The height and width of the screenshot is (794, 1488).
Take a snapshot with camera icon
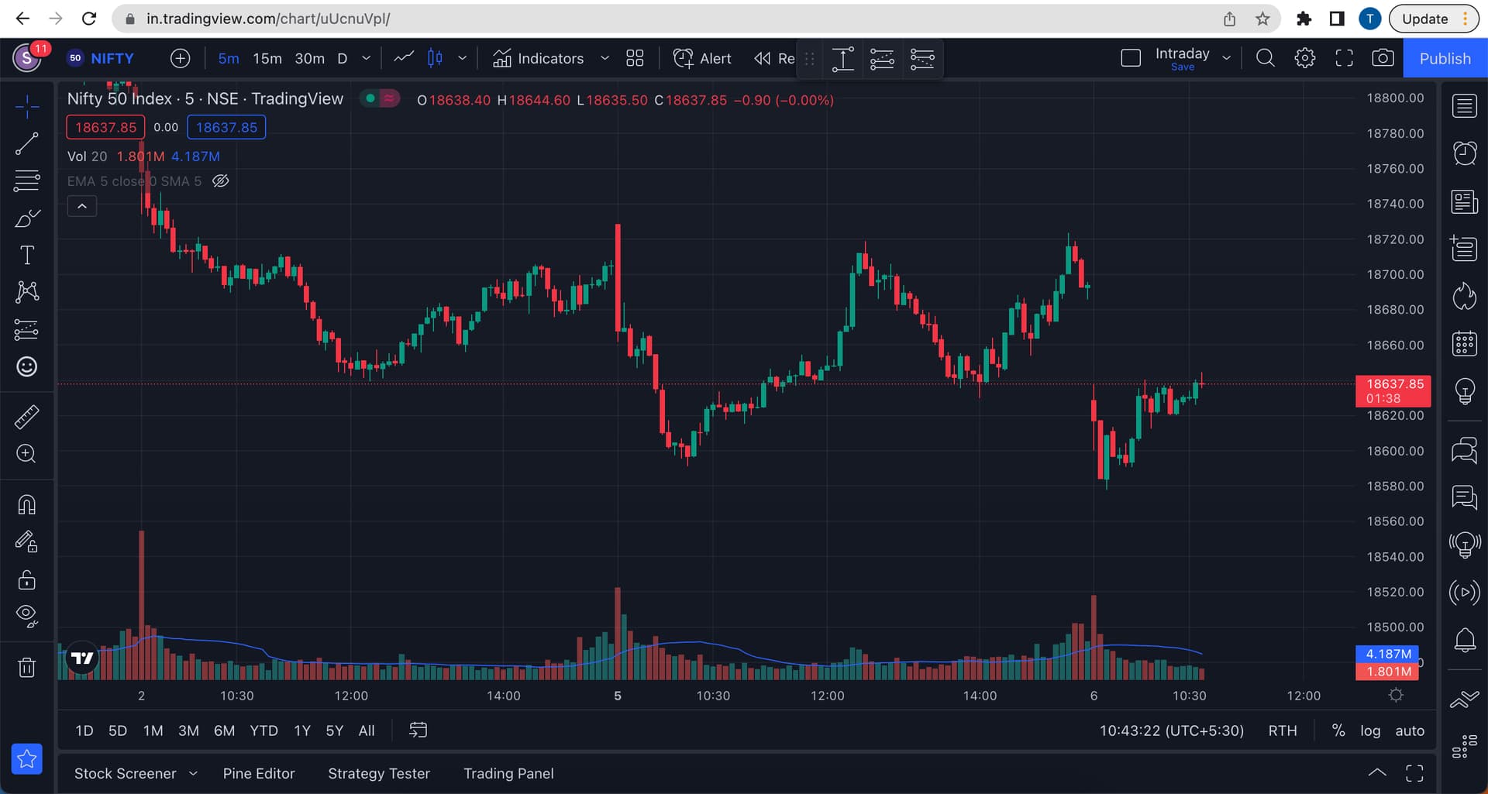pos(1383,58)
